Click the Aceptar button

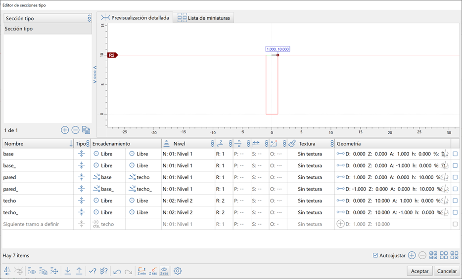point(419,271)
